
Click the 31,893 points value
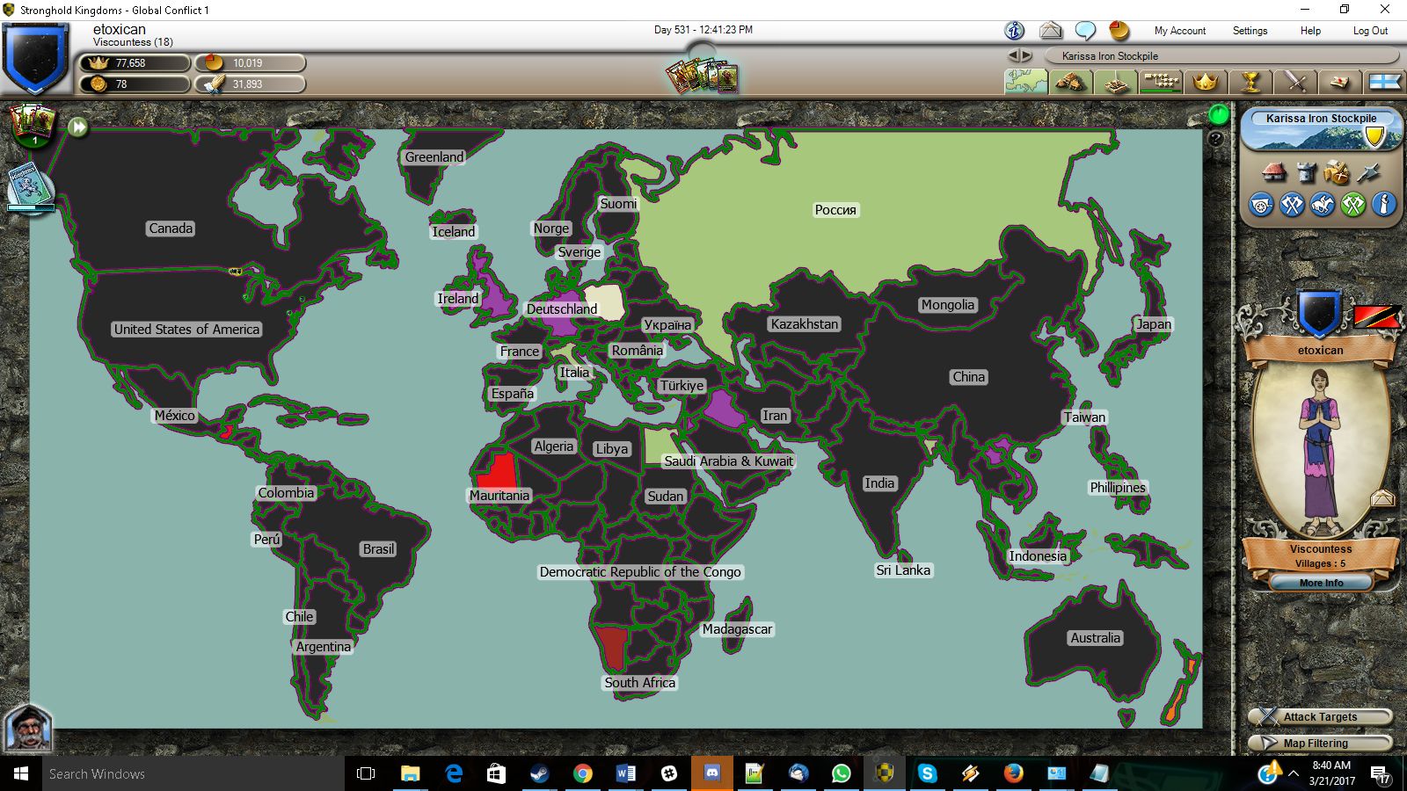(x=247, y=84)
